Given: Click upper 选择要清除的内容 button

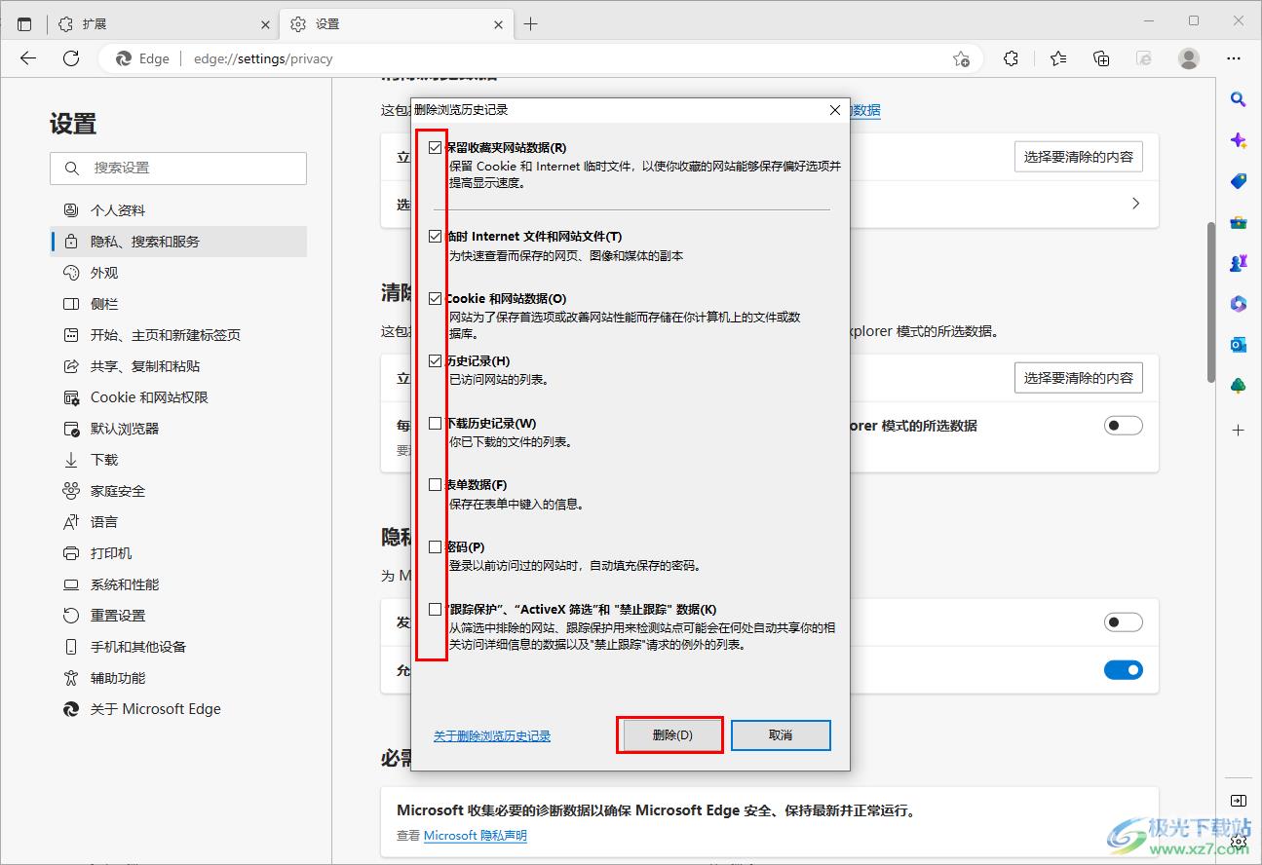Looking at the screenshot, I should click(1079, 156).
